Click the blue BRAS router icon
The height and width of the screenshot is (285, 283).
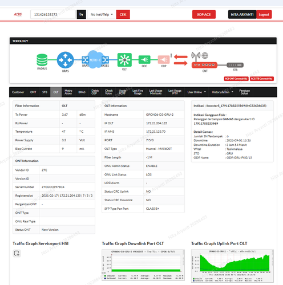(65, 60)
